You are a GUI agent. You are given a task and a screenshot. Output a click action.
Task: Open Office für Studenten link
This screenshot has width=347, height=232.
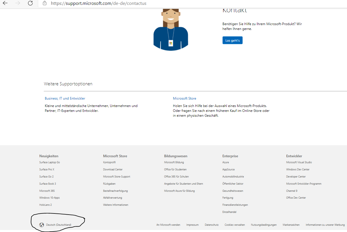tap(175, 170)
